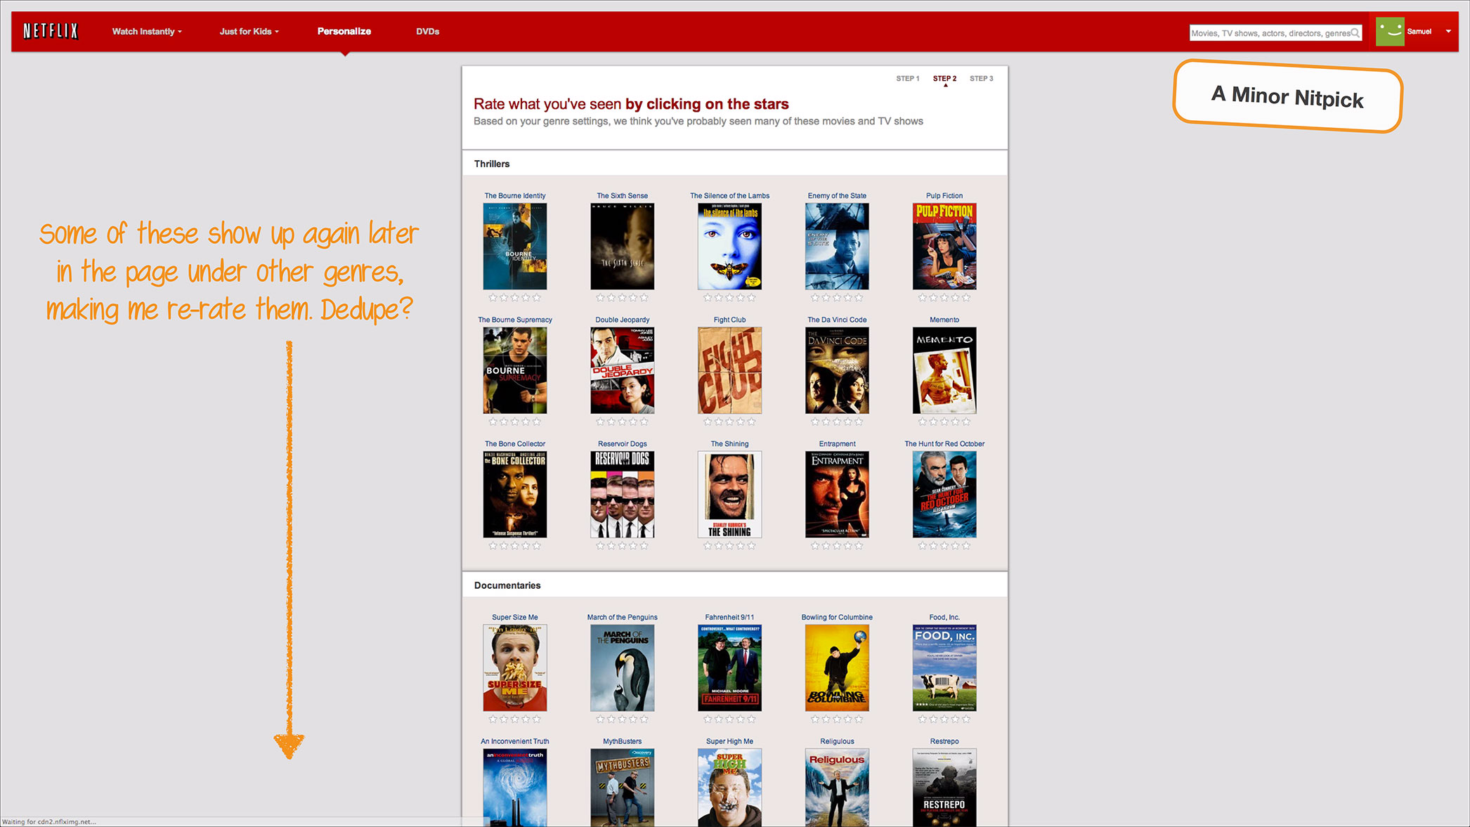Open the March of the Penguins title link

point(623,618)
